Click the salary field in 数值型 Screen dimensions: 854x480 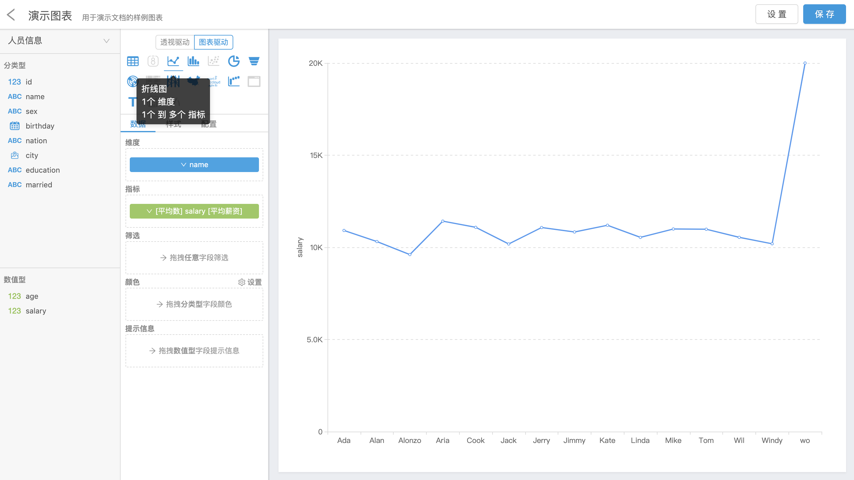point(36,311)
